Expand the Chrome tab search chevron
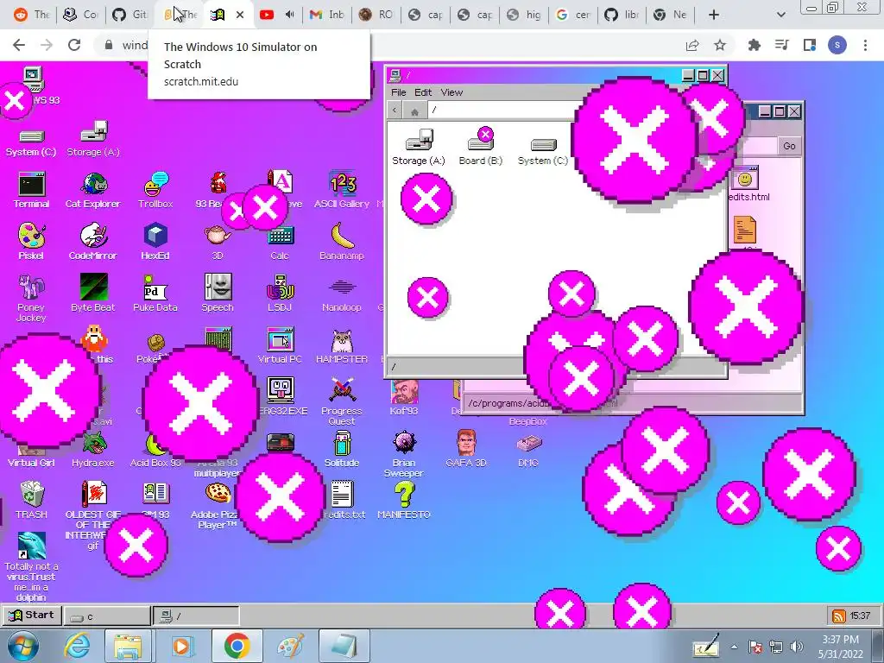884x663 pixels. click(780, 15)
